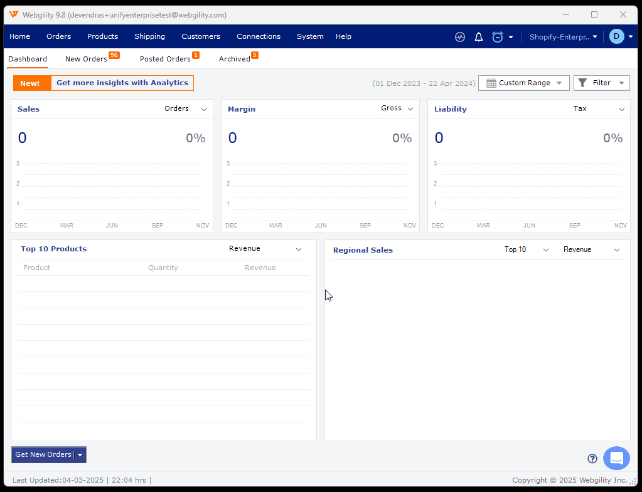This screenshot has height=492, width=642.
Task: Click Get more insights with Analytics
Action: pos(122,83)
